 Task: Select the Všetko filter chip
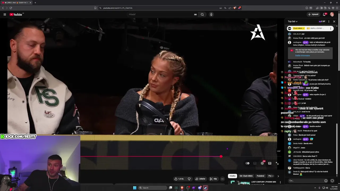tap(232, 176)
